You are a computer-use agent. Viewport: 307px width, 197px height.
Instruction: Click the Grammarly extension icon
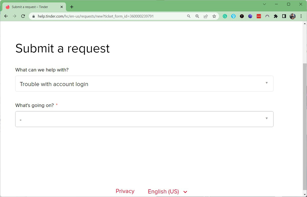pyautogui.click(x=225, y=16)
